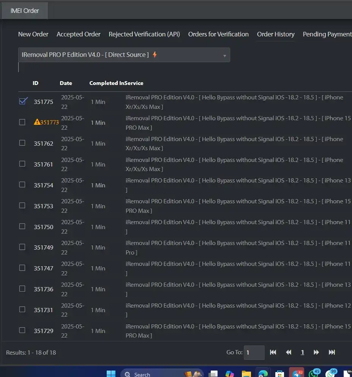The height and width of the screenshot is (377, 352).
Task: Open WhatsApp with 99 badge
Action: click(331, 373)
